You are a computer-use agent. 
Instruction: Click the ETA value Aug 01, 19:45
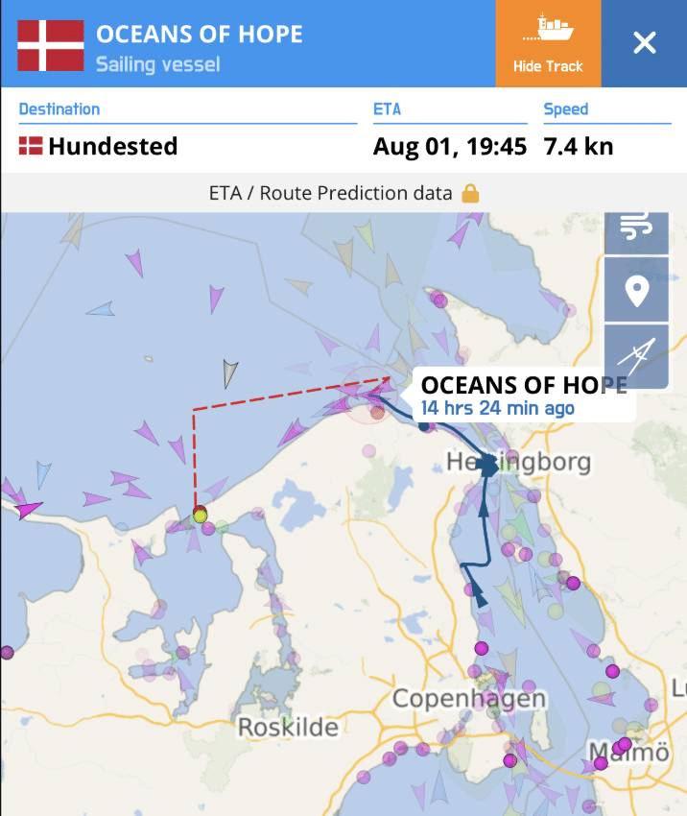pos(449,147)
